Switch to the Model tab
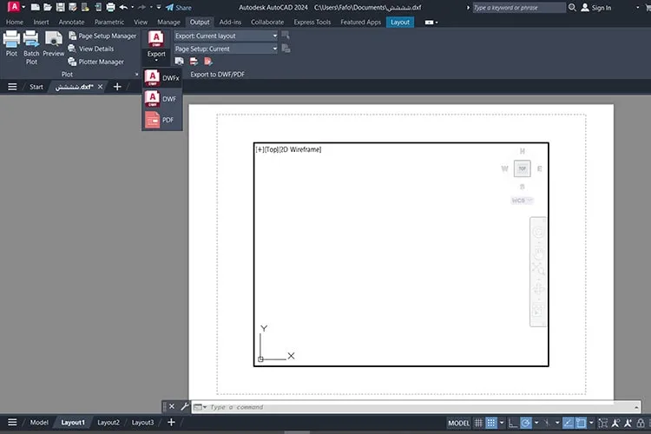The width and height of the screenshot is (651, 434). coord(39,423)
